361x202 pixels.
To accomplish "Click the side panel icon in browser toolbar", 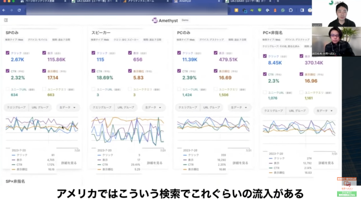I will point(302,10).
